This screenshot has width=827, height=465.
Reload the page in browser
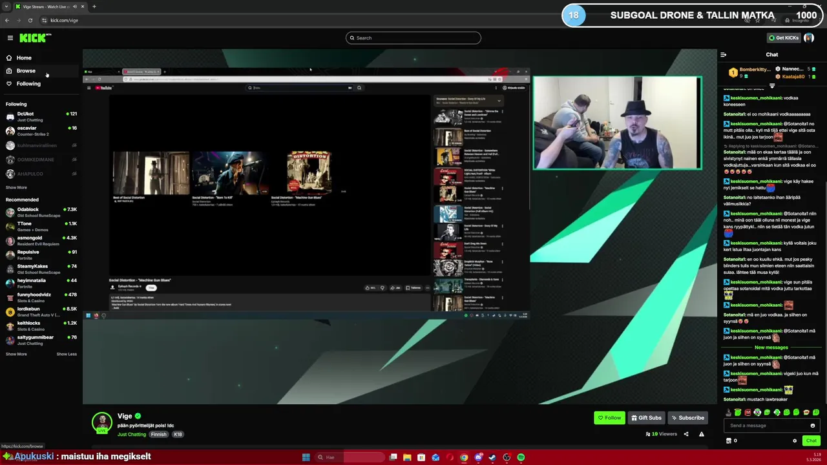click(30, 20)
